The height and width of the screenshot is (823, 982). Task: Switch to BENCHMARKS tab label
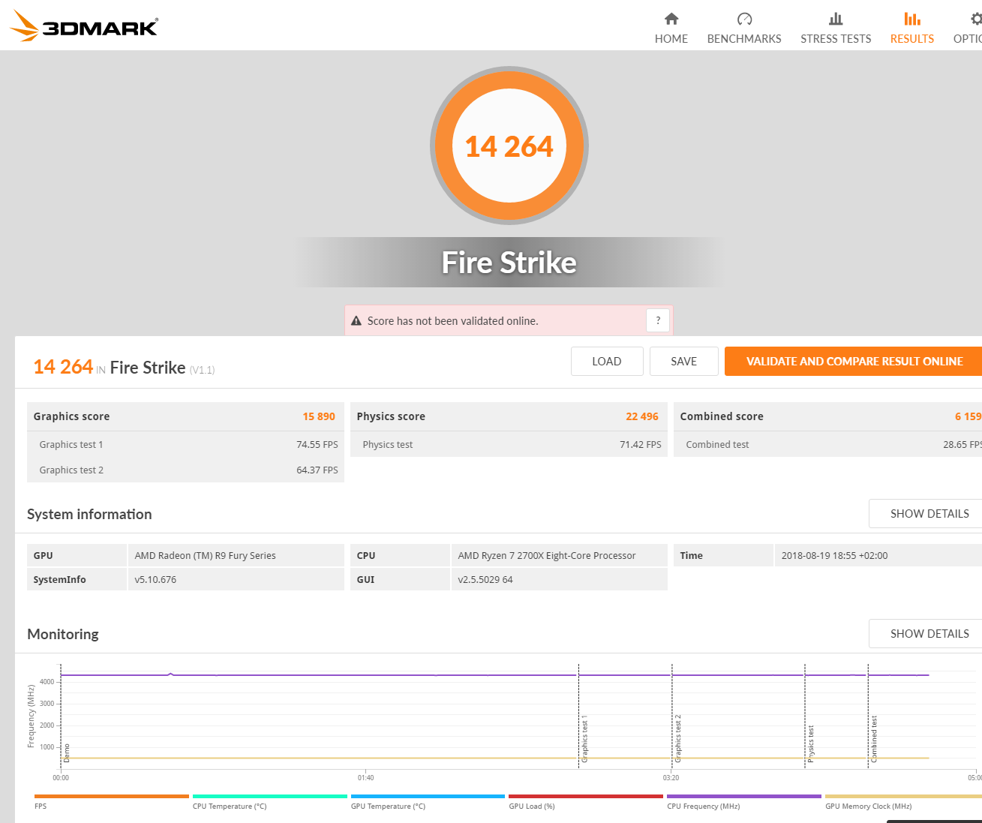744,39
